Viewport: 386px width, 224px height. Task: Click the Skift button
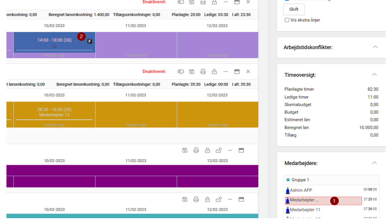click(x=294, y=9)
